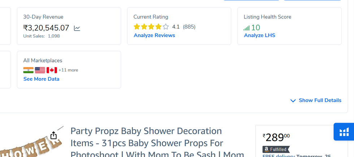Select the Canada flag marketplace
The width and height of the screenshot is (354, 157).
(x=52, y=70)
